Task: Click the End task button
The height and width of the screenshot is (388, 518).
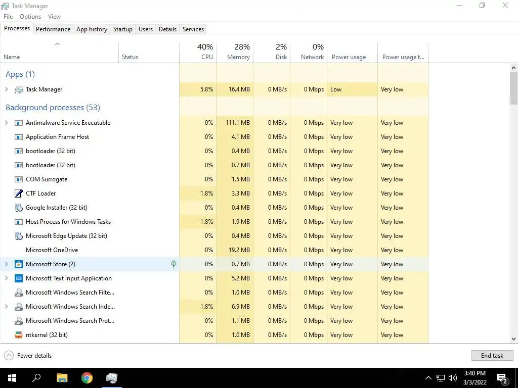Action: tap(492, 355)
